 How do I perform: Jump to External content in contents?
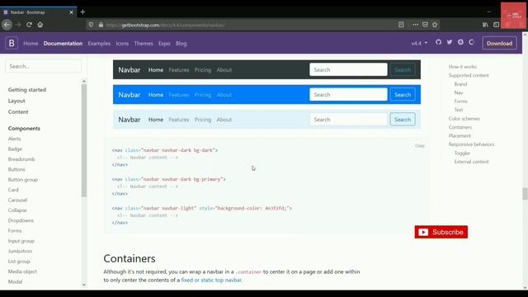click(x=471, y=162)
